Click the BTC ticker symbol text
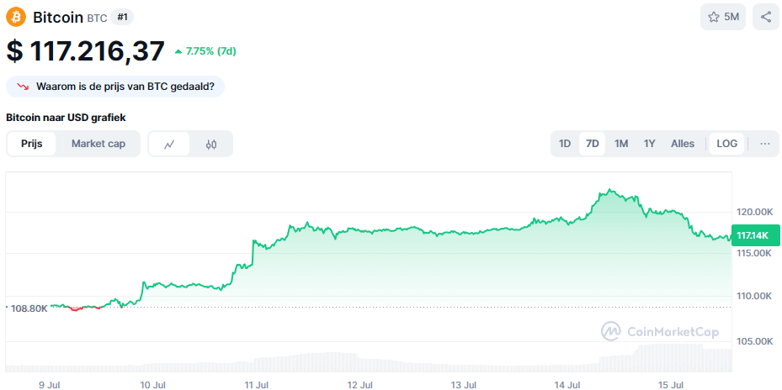 click(98, 18)
